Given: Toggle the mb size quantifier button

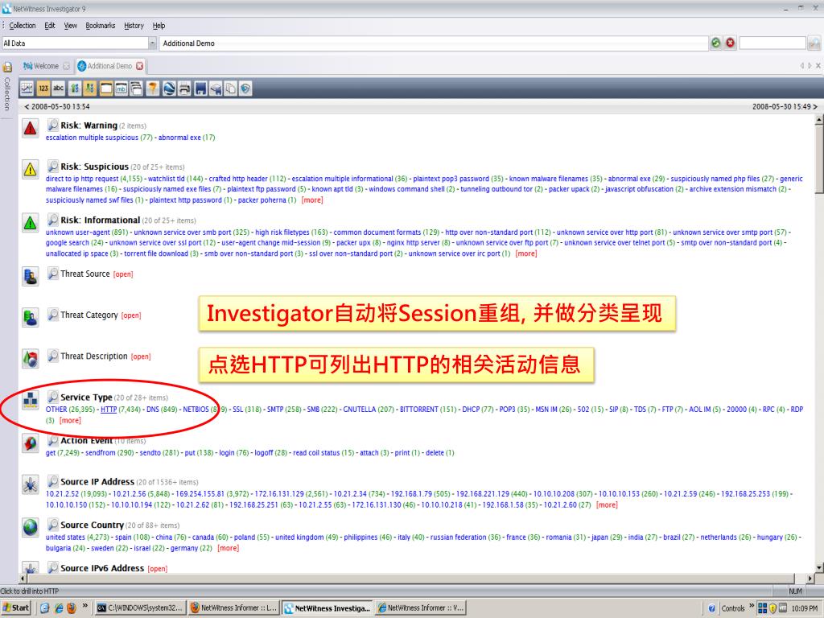Looking at the screenshot, I should point(122,89).
